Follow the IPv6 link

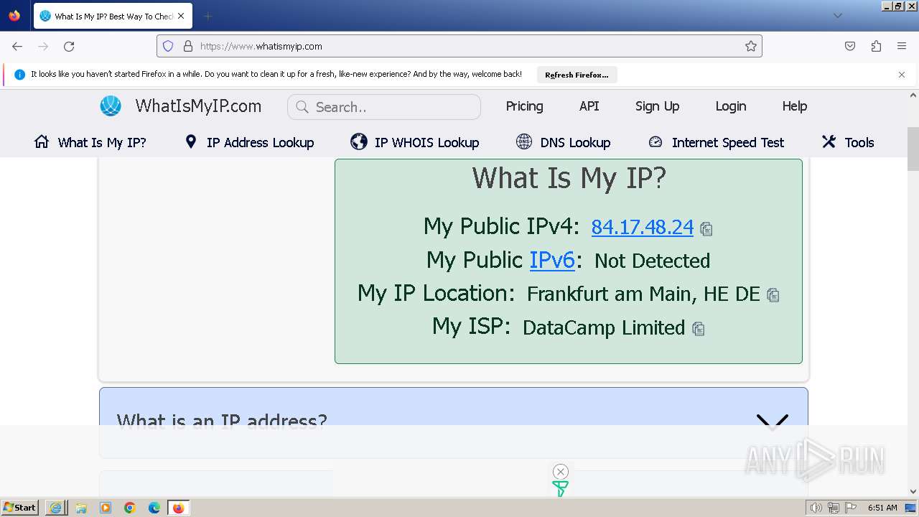552,260
